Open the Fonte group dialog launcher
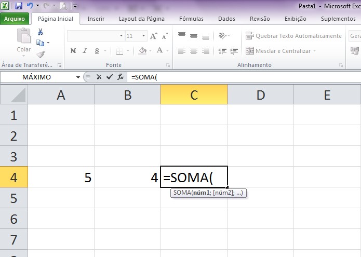The height and width of the screenshot is (257, 361). (168, 65)
